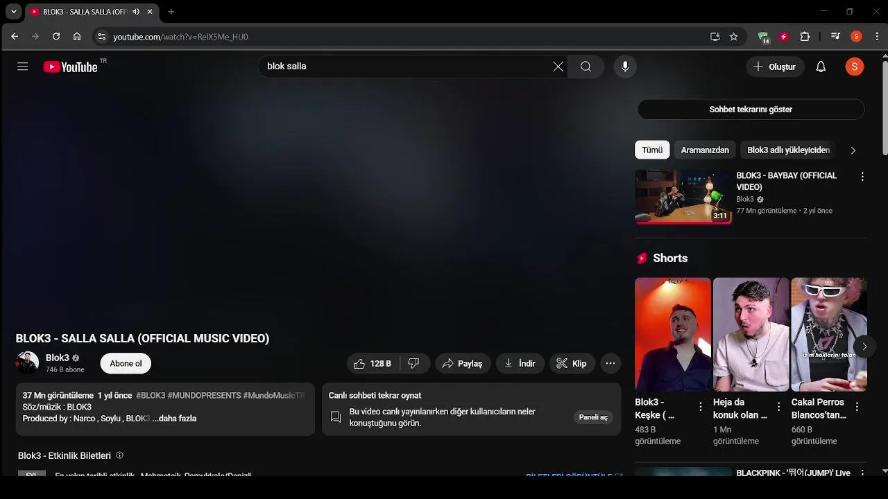The height and width of the screenshot is (499, 888).
Task: Click Sohbet tekrarını göster button
Action: (751, 110)
